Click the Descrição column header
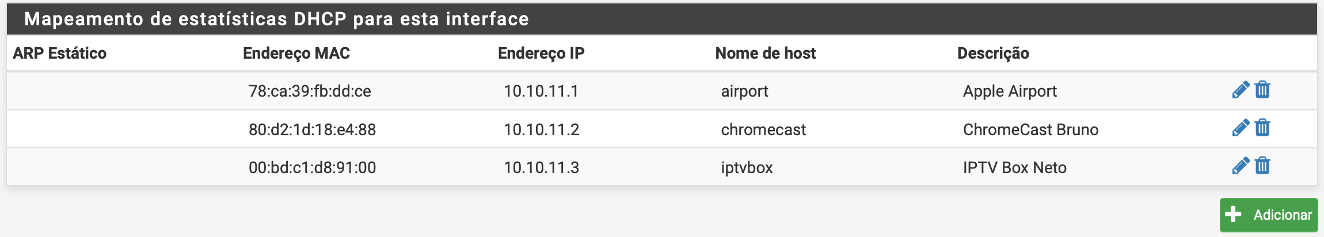The image size is (1324, 237). pyautogui.click(x=993, y=53)
